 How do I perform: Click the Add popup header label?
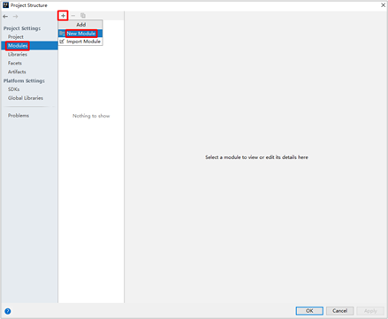pos(81,25)
